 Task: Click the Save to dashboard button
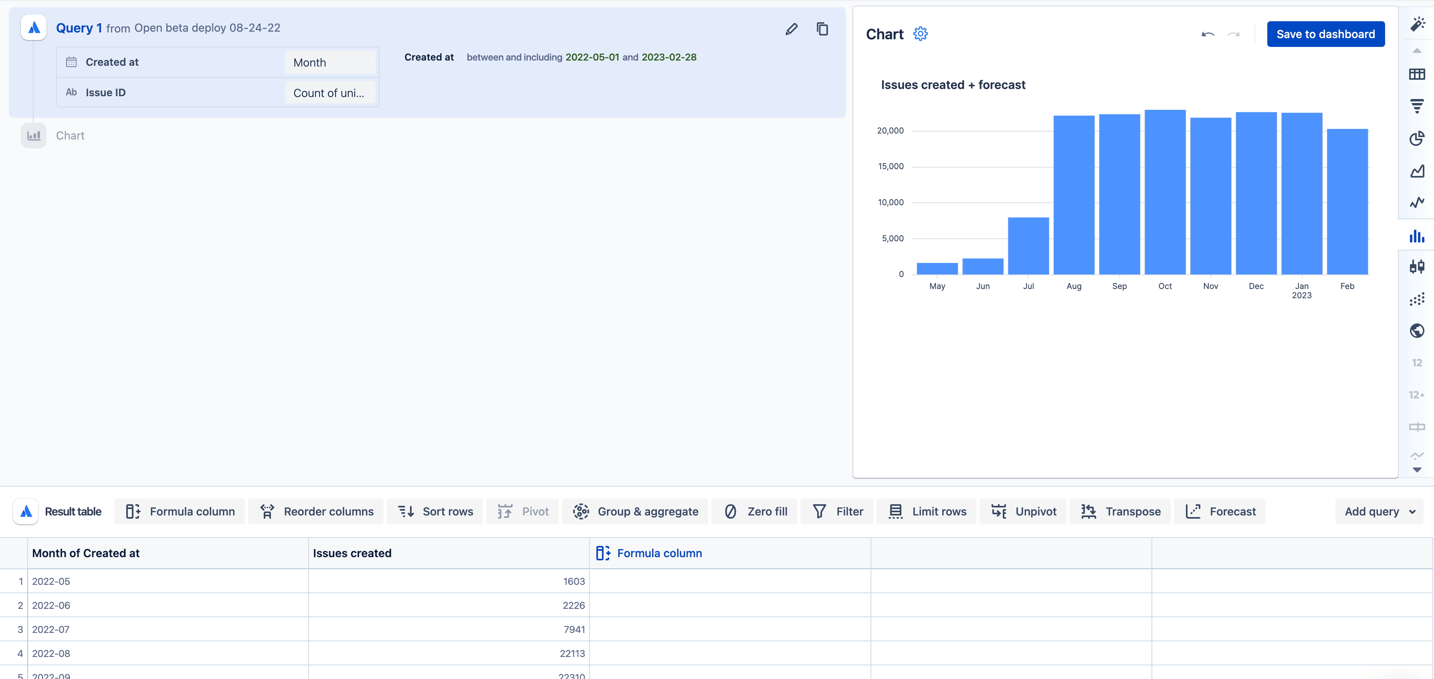[1326, 33]
